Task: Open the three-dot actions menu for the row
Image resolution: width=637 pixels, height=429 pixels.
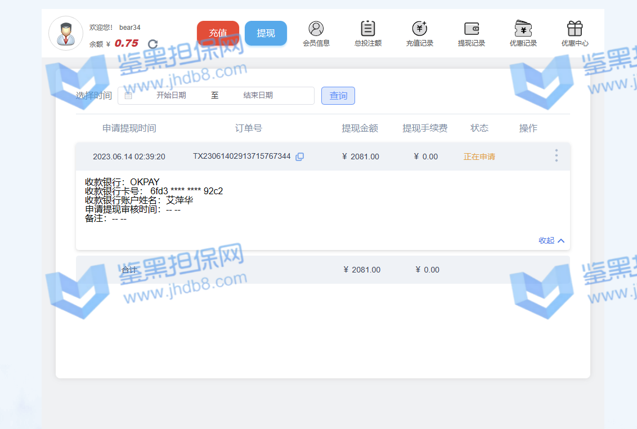Action: (556, 156)
